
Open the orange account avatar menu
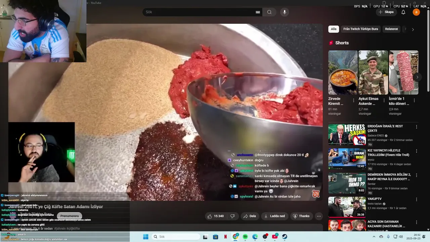coord(416,12)
